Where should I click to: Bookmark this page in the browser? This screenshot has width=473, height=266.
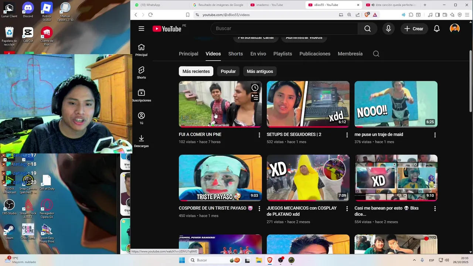[188, 15]
